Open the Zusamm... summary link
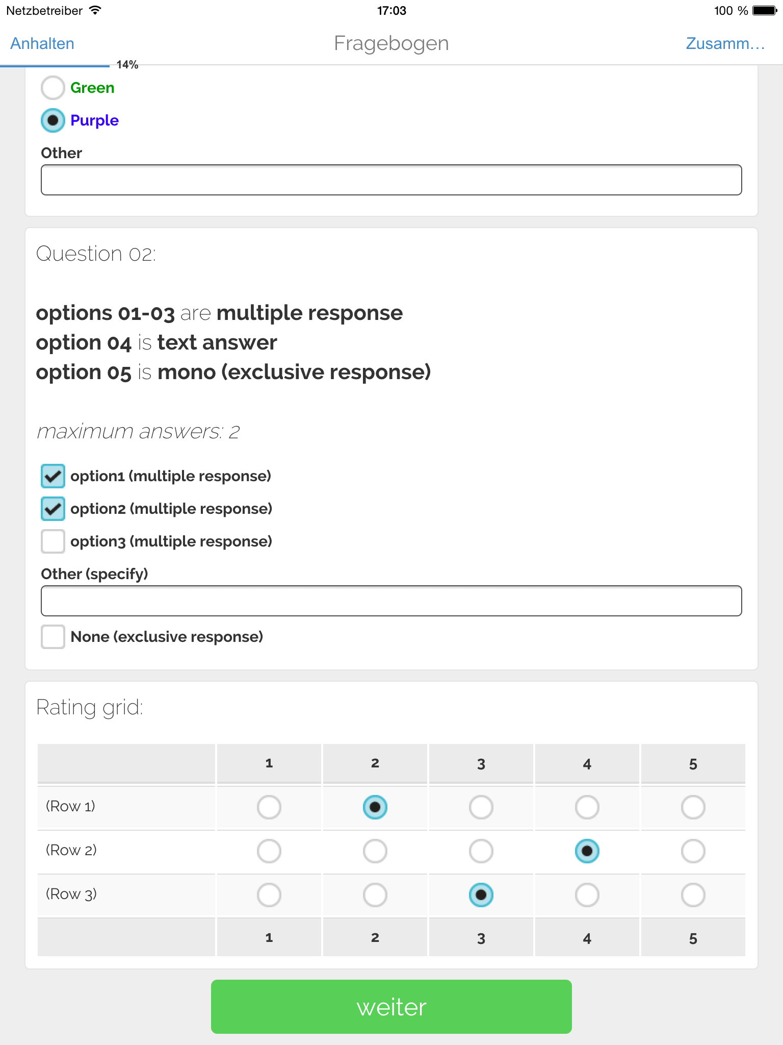The width and height of the screenshot is (783, 1045). coord(725,44)
